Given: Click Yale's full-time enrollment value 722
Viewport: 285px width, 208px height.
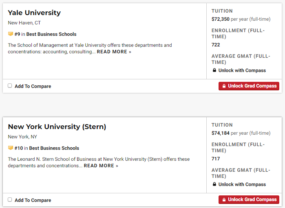Looking at the screenshot, I should (216, 45).
